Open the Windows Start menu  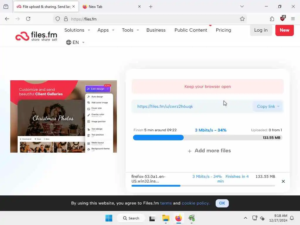[x=109, y=218]
